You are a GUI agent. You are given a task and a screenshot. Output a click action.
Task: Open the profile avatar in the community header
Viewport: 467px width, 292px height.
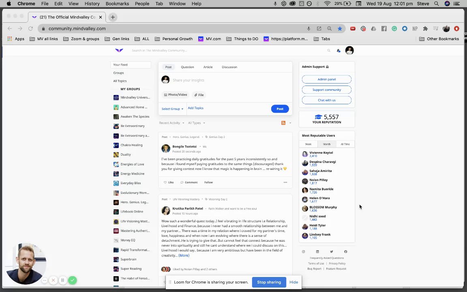[349, 50]
